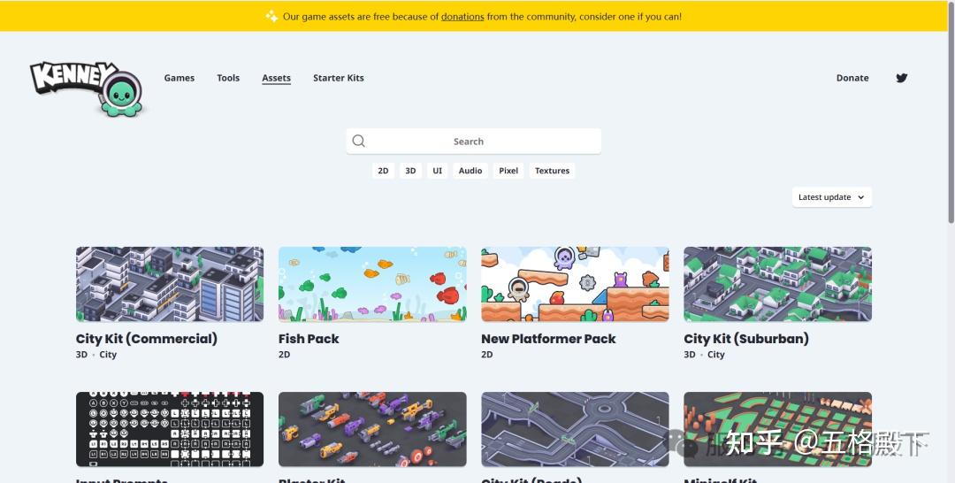This screenshot has height=483, width=955.
Task: Click the 3D tag under City Kit (Suburban)
Action: click(x=690, y=355)
